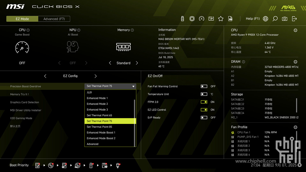Toggle EZ LED Control switch

pos(204,110)
